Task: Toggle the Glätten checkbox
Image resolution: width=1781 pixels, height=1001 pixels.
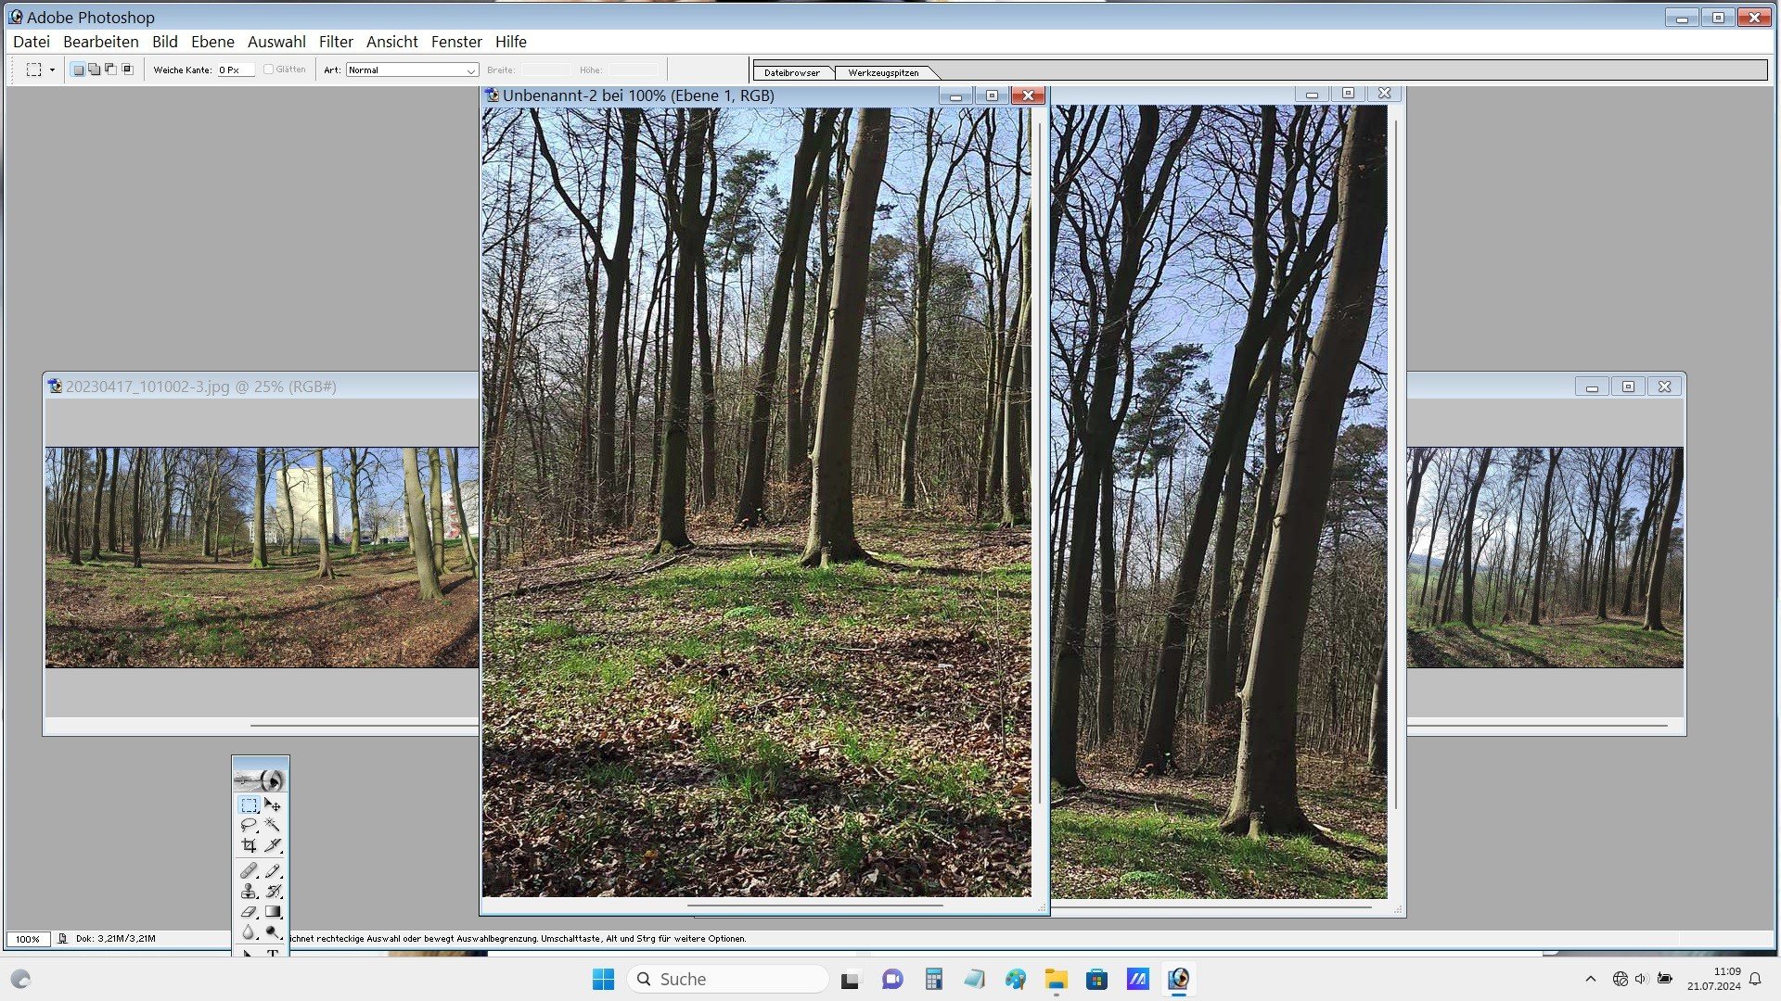Action: pyautogui.click(x=269, y=70)
